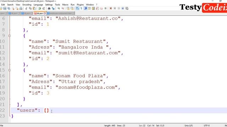The width and height of the screenshot is (227, 127).
Task: Open the Edit menu
Action: [x=3, y=5]
